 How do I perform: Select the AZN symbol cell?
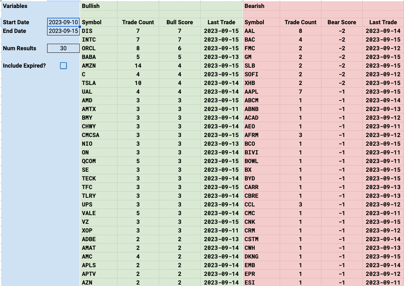(99, 282)
